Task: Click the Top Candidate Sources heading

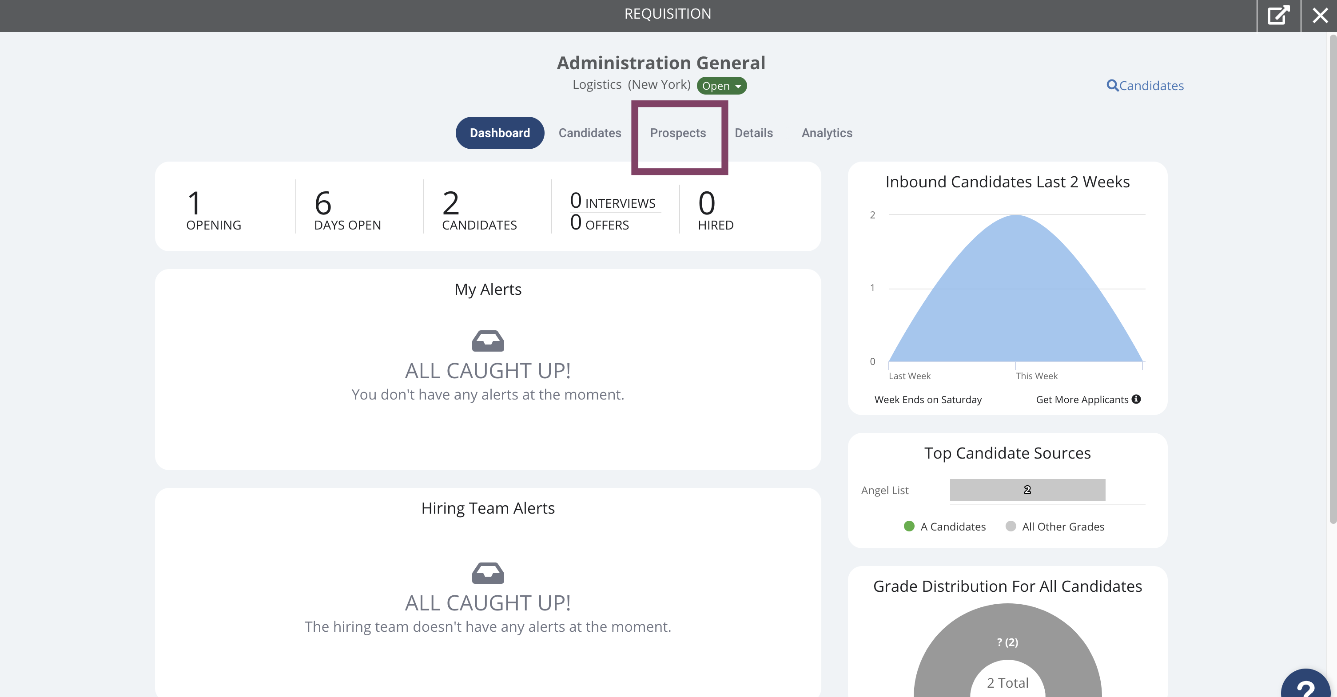Action: pyautogui.click(x=1007, y=453)
